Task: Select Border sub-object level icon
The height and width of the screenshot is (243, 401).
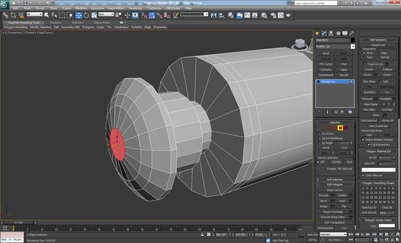Action: (334, 128)
